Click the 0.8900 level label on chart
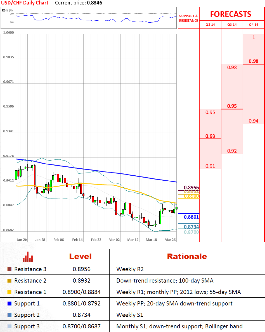Image resolution: width=265 pixels, height=332 pixels. [x=191, y=196]
